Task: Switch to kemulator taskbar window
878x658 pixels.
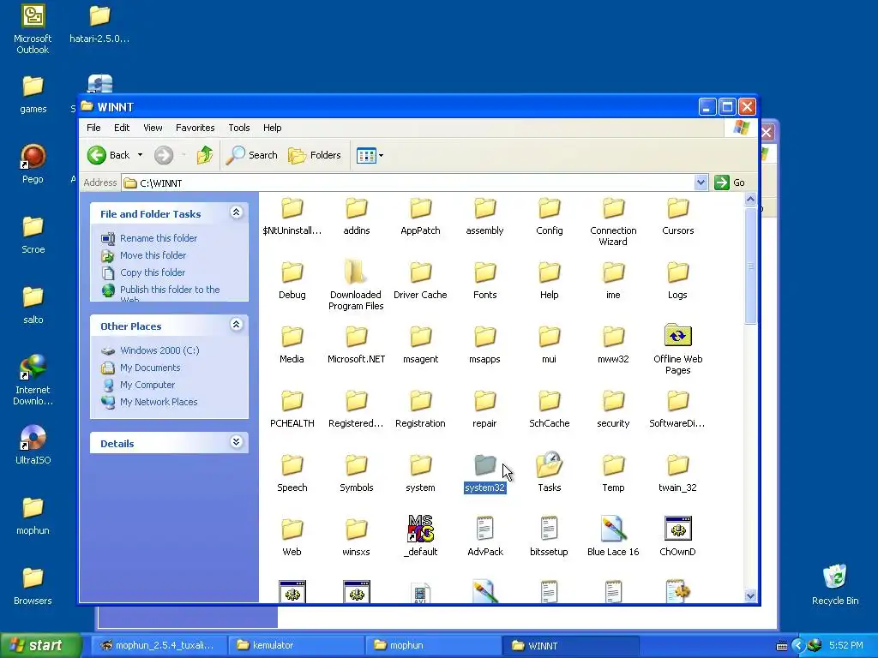Action: (295, 645)
